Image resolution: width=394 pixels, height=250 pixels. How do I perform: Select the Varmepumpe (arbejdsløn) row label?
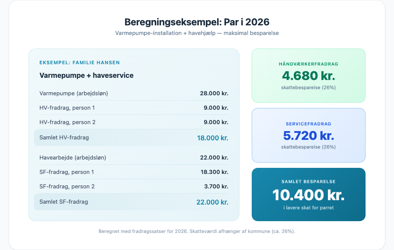(x=74, y=93)
